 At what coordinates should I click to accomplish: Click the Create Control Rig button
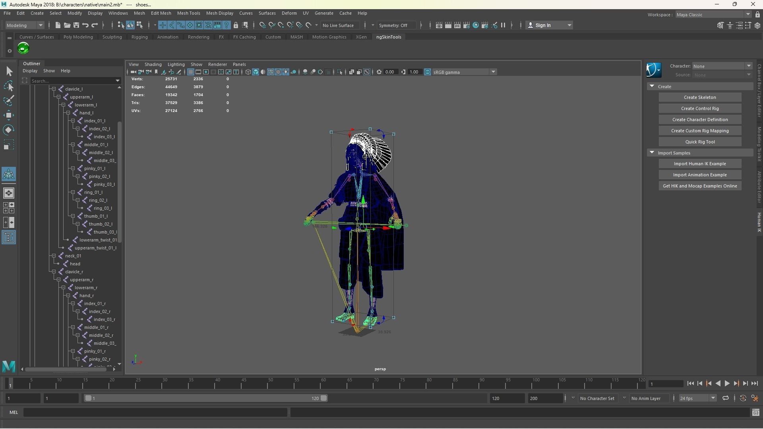click(x=700, y=108)
